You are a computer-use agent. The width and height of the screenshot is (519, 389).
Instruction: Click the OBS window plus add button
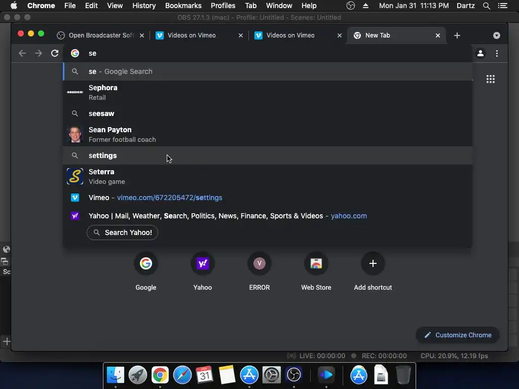pyautogui.click(x=7, y=341)
